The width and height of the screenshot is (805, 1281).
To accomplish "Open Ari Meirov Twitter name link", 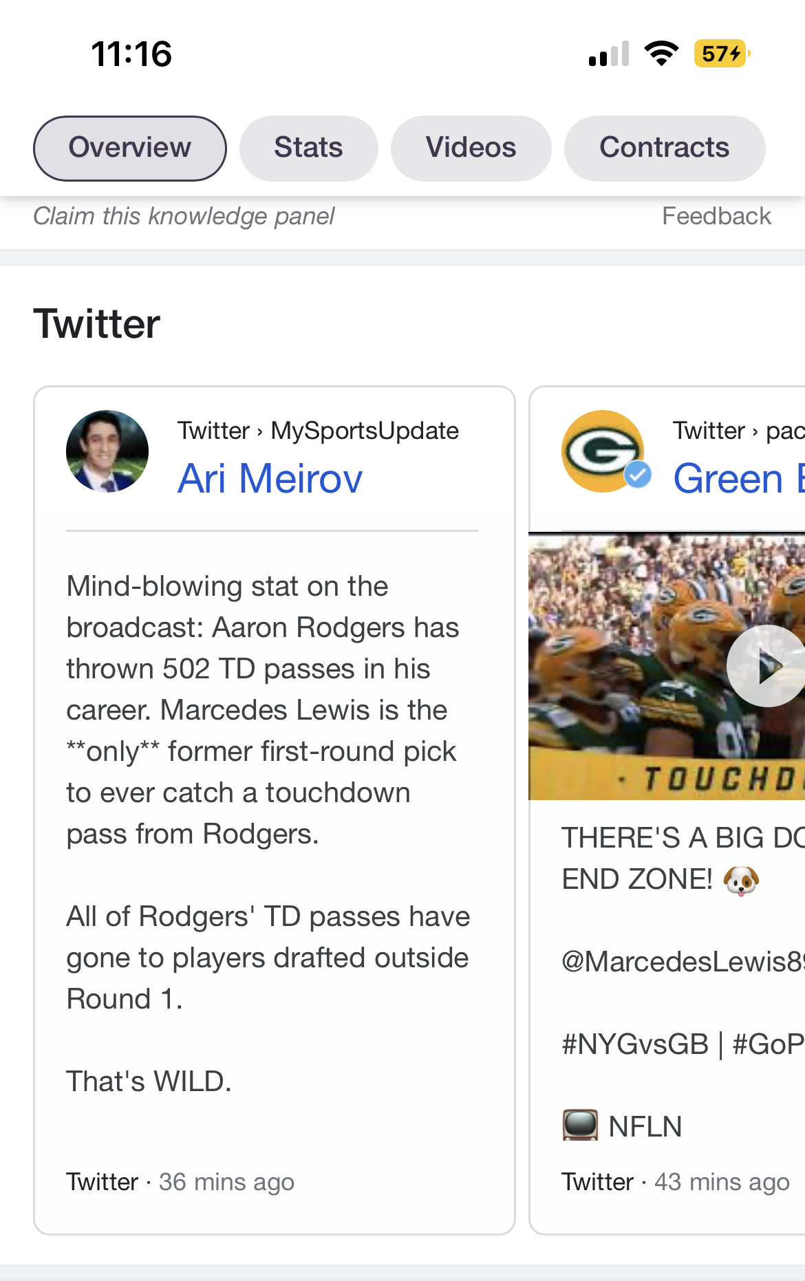I will (x=270, y=478).
